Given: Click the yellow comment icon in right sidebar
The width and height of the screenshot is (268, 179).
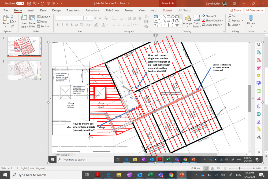Looking at the screenshot, I should point(259,75).
